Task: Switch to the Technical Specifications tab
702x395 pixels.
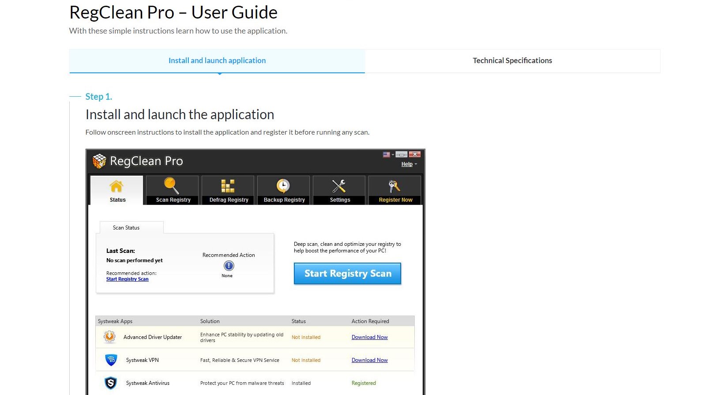Action: pyautogui.click(x=512, y=61)
